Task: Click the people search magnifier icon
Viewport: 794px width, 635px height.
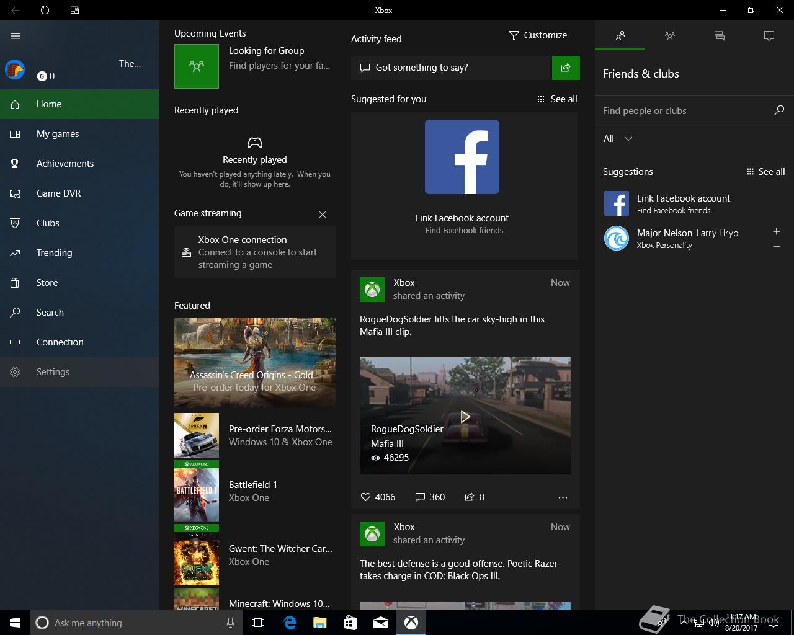Action: pos(779,110)
